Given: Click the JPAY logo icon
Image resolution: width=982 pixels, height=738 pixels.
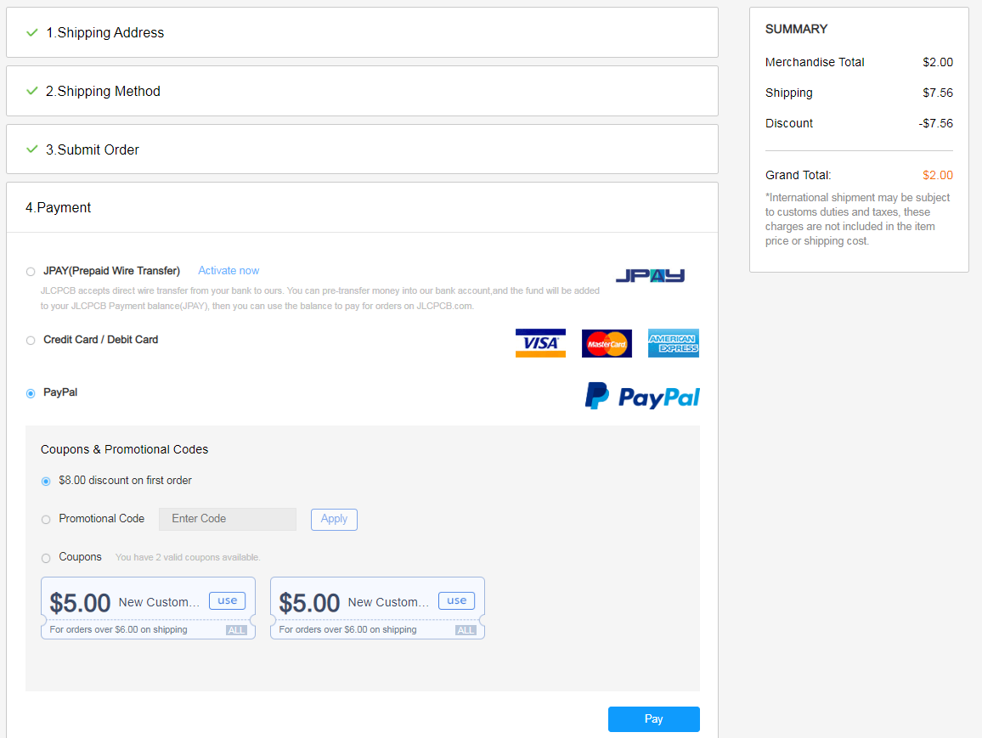Looking at the screenshot, I should tap(650, 275).
